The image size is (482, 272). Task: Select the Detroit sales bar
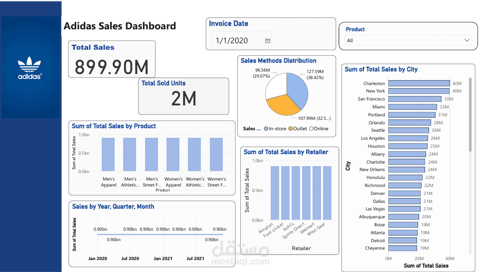tap(402, 241)
